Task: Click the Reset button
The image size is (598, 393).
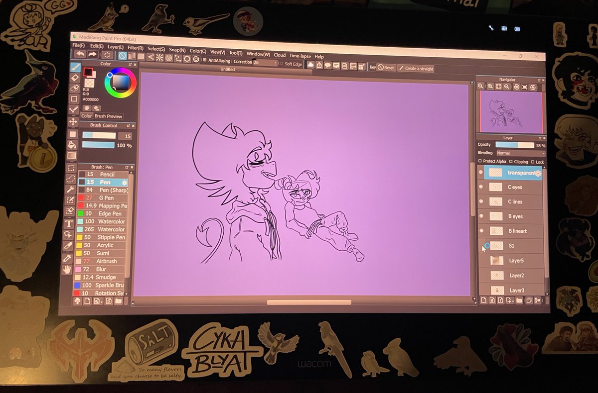Action: (x=386, y=68)
